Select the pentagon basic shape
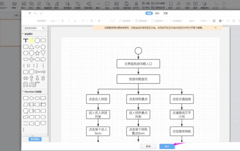Screen dimensions: 240x151 pyautogui.click(x=43, y=47)
